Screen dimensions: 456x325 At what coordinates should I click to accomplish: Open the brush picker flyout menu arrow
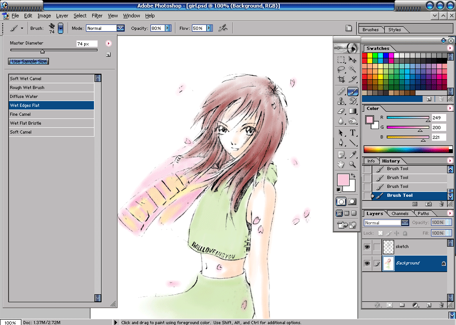[109, 43]
